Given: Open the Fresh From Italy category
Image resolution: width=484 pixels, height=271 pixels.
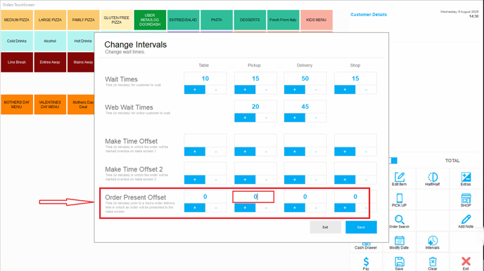Looking at the screenshot, I should [x=283, y=20].
